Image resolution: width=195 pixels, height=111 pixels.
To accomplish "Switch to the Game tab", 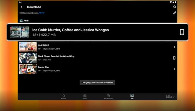I will 85,97.
